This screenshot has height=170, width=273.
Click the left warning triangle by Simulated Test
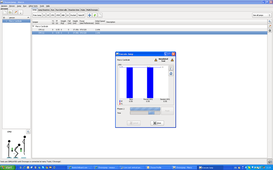156,60
